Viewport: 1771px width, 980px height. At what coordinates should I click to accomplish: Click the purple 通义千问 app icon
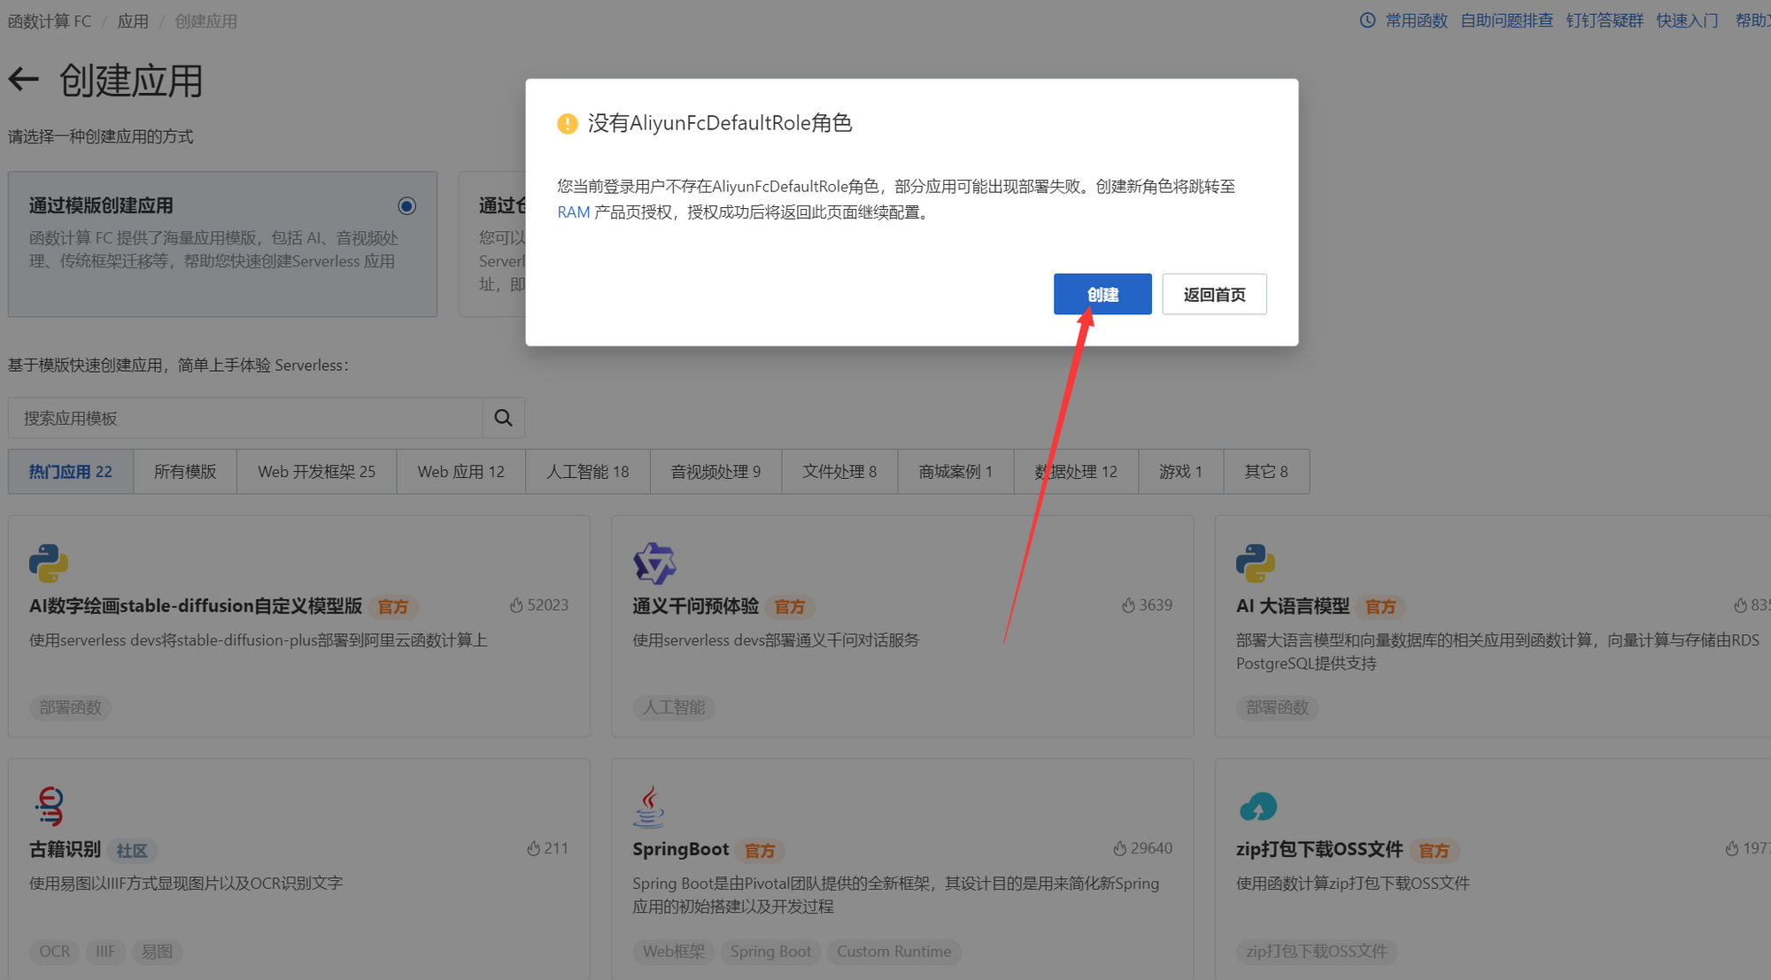653,563
